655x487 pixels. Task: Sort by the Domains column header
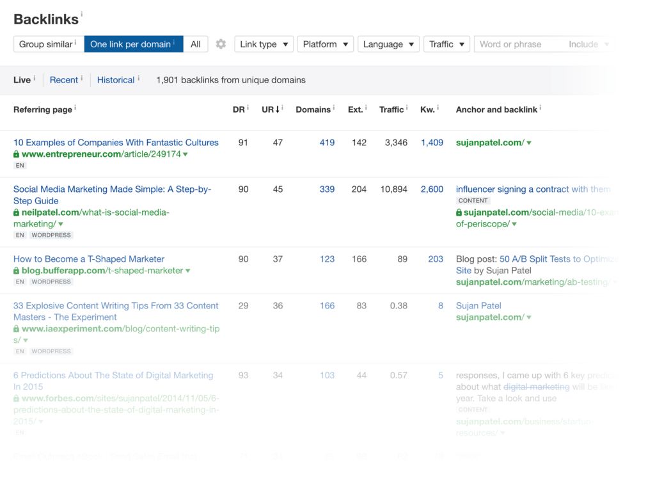[313, 109]
